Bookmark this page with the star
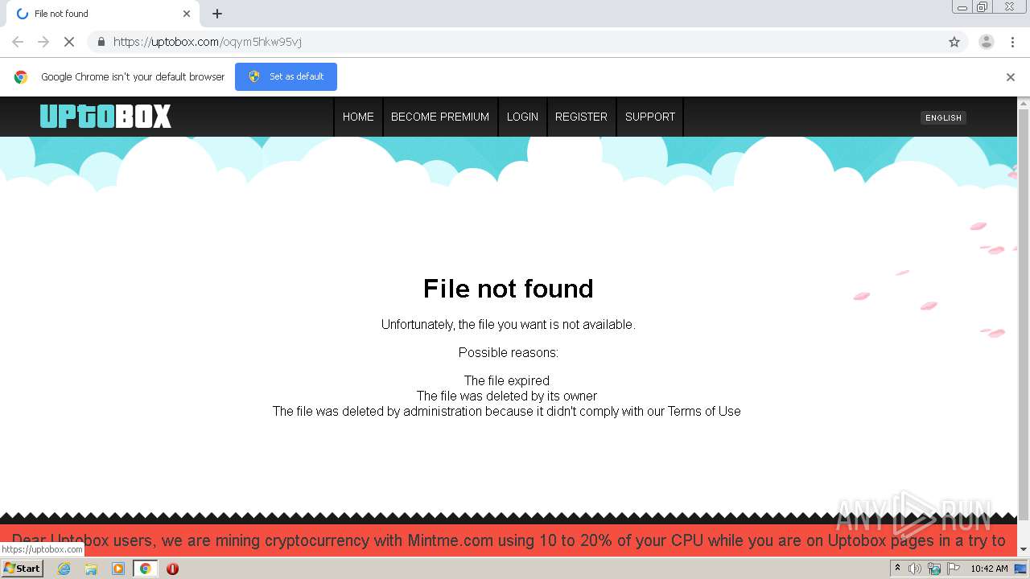Screen dimensions: 1030x579 (954, 42)
